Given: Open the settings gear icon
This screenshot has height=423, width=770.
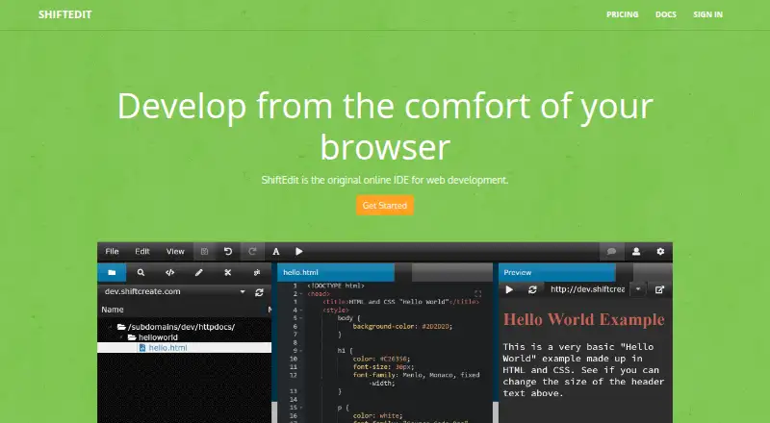Looking at the screenshot, I should 660,251.
